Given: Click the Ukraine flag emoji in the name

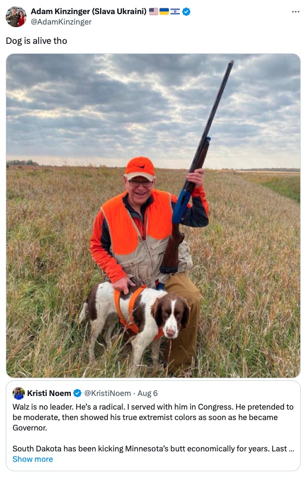Looking at the screenshot, I should click(164, 11).
